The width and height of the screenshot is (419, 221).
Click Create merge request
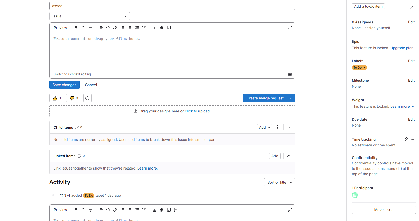click(265, 98)
